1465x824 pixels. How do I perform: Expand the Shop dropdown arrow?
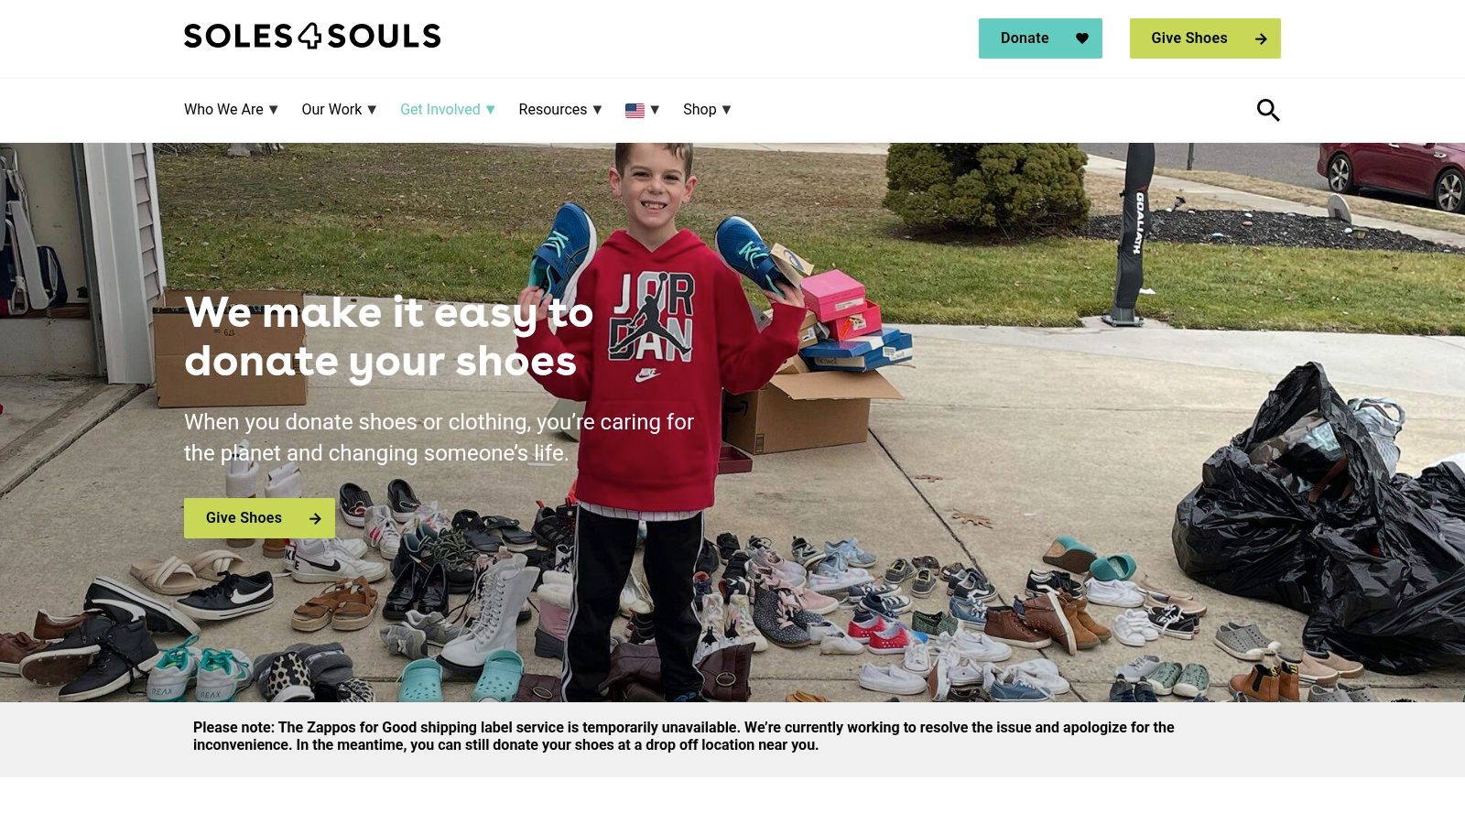(x=726, y=110)
